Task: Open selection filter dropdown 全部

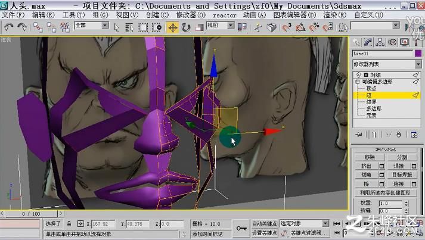Action: 91,26
